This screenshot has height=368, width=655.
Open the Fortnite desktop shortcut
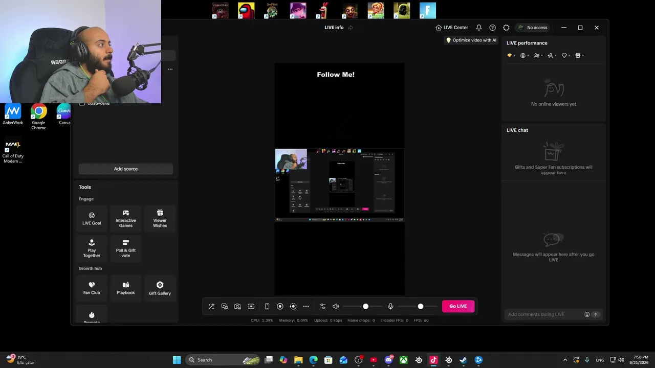click(x=427, y=11)
